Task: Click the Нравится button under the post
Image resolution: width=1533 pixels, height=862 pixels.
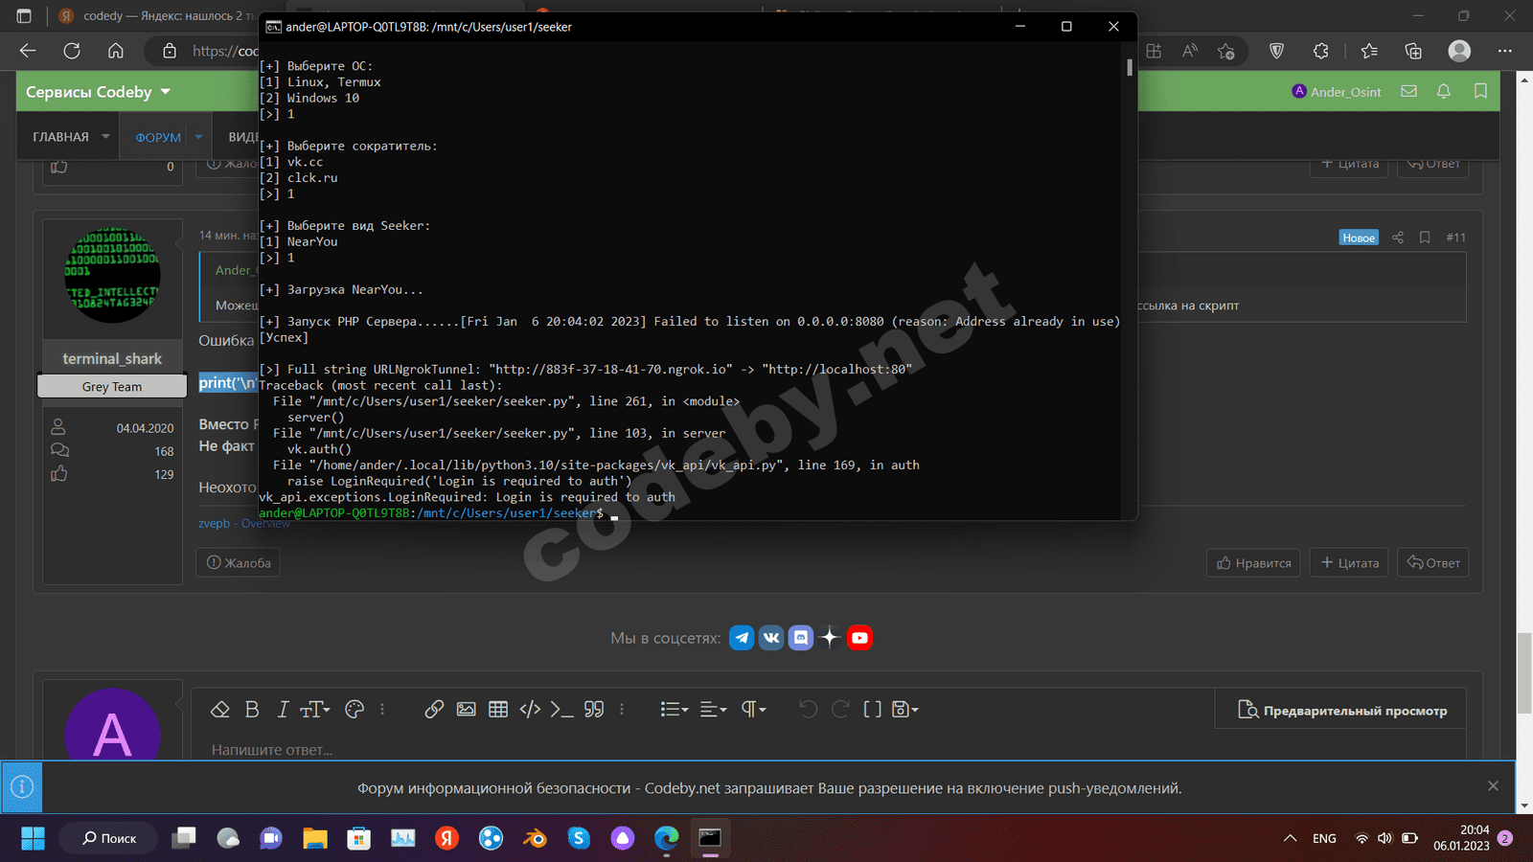Action: pyautogui.click(x=1253, y=563)
